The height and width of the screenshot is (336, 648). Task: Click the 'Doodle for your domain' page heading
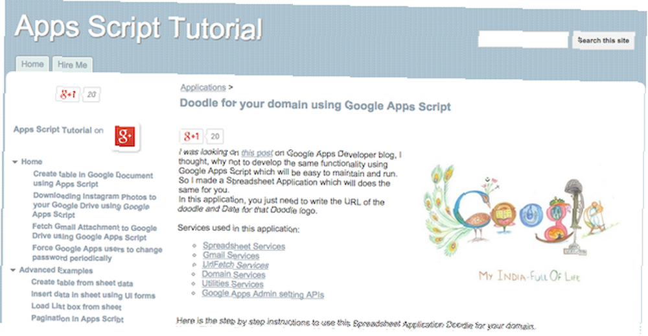coord(315,105)
